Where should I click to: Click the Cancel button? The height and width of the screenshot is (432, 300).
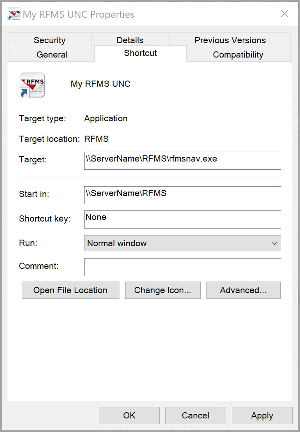195,416
